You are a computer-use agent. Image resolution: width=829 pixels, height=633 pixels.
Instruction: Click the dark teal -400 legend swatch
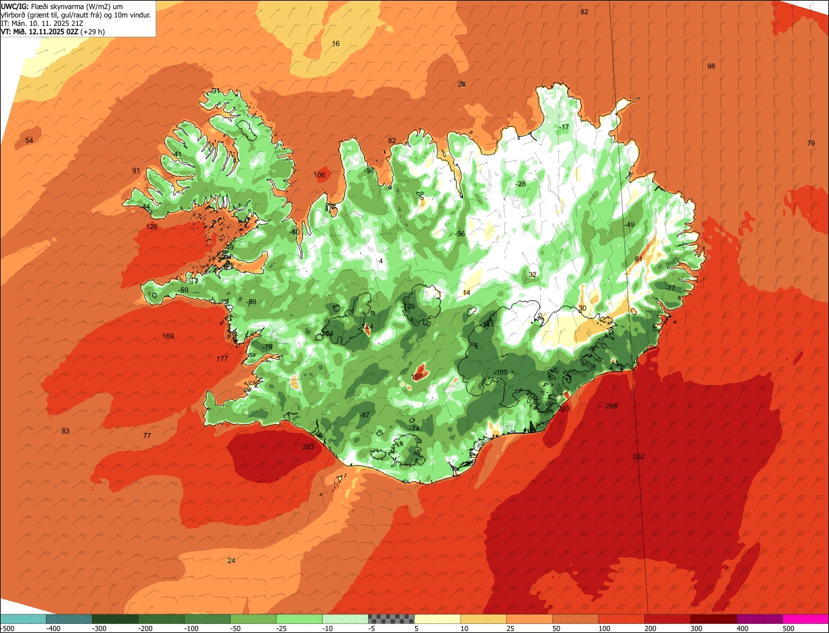69,619
